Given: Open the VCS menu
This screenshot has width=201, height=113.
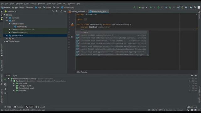Looking at the screenshot, I should pyautogui.click(x=65, y=3).
